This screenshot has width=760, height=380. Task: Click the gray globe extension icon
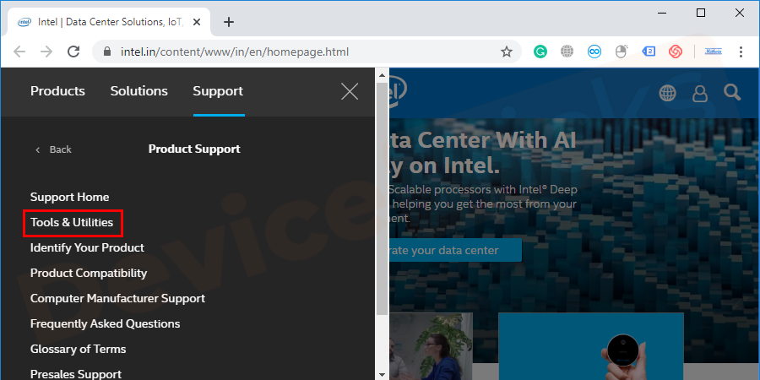point(567,52)
